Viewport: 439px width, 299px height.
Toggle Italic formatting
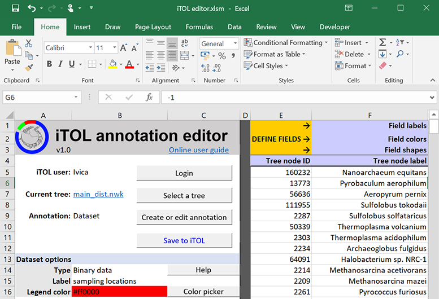click(60, 64)
